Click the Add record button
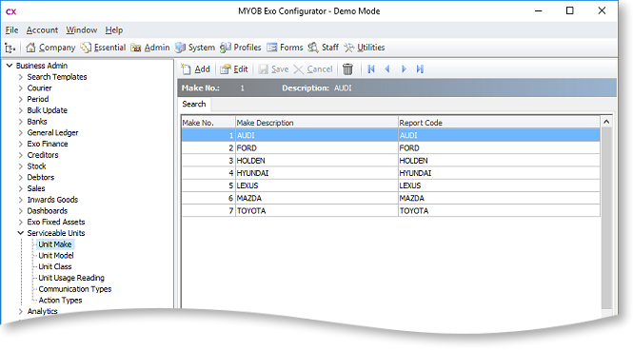The image size is (633, 351). pos(196,69)
